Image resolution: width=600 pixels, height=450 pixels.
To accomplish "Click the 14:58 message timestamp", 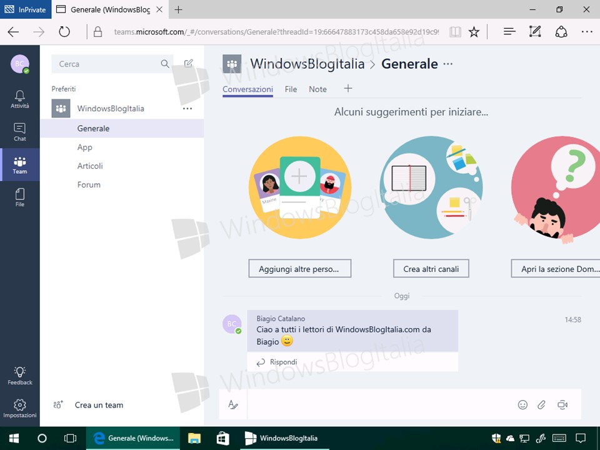I will pyautogui.click(x=573, y=320).
